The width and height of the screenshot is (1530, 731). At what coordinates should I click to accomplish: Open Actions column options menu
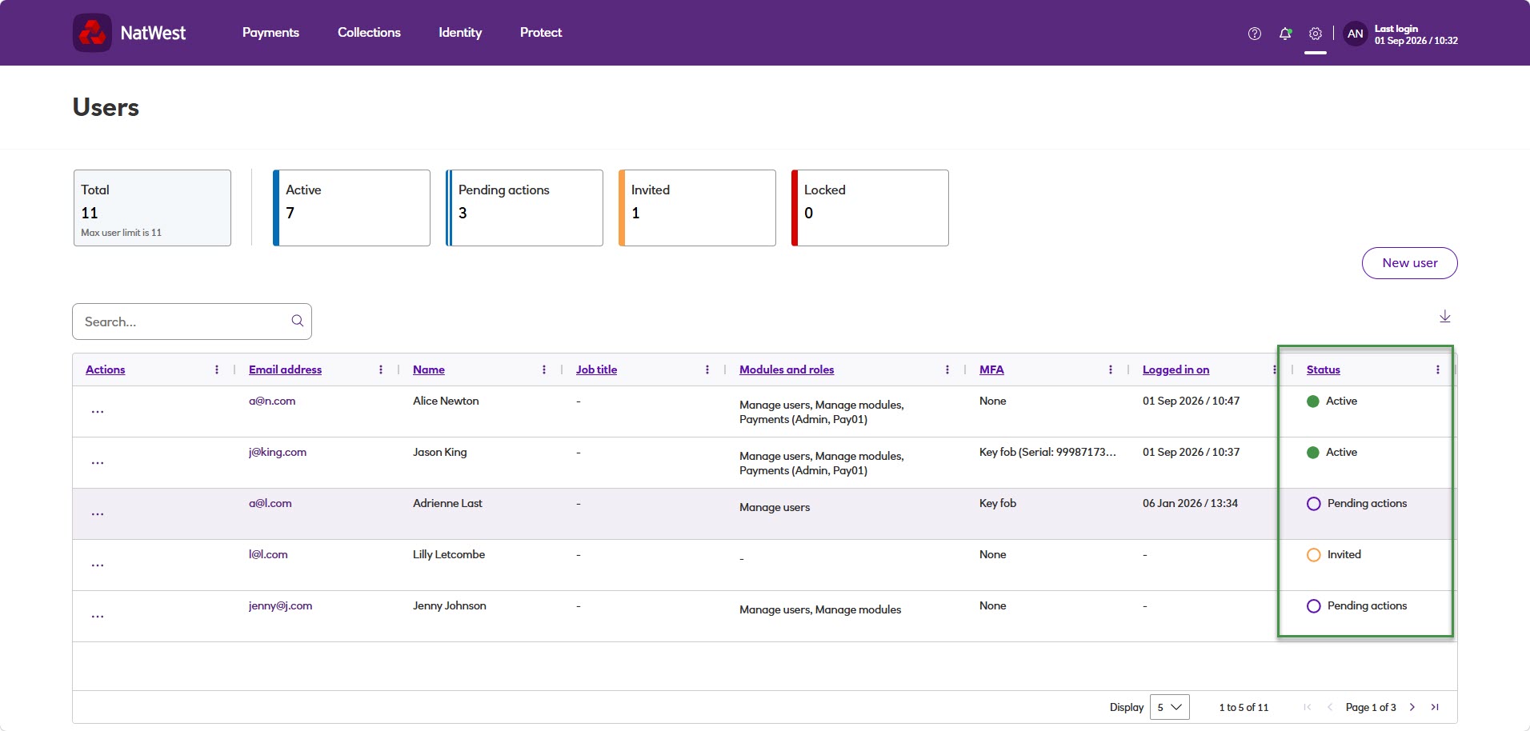click(x=217, y=369)
